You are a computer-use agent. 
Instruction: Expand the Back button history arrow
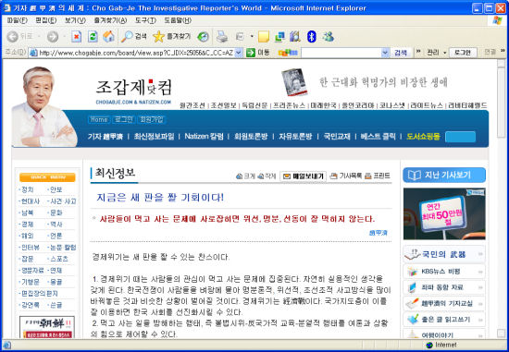click(39, 36)
